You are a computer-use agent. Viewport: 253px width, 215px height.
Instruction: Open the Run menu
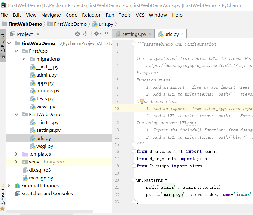click(x=110, y=15)
